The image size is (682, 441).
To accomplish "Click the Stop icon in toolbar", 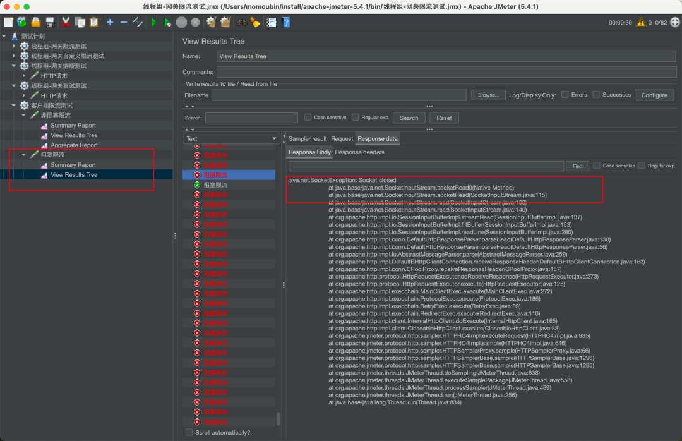I will 181,22.
